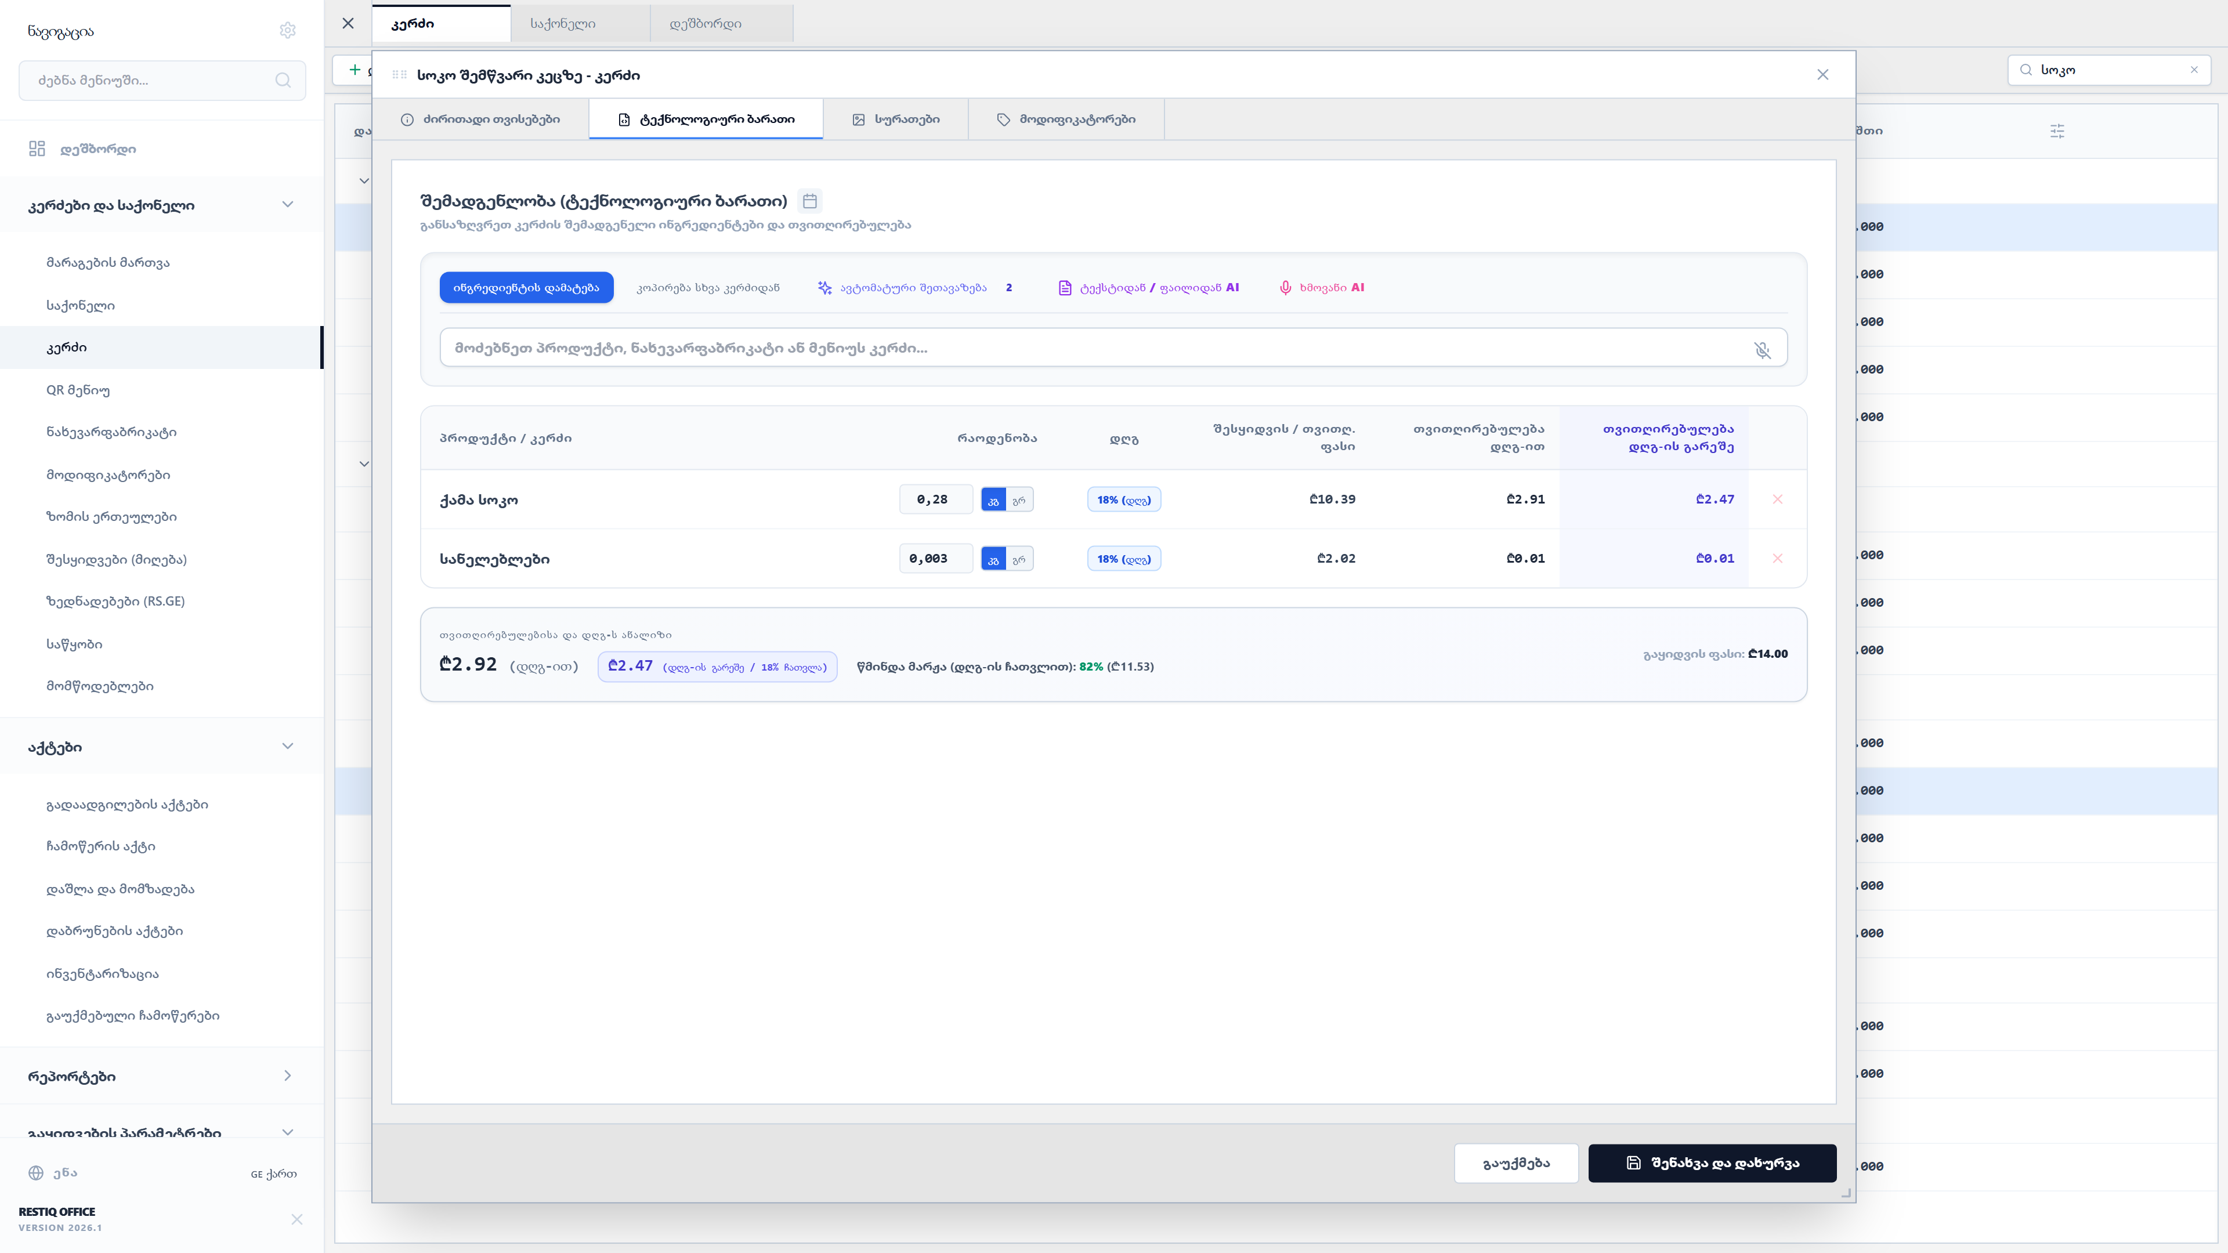Clear the სოკო search field
Image resolution: width=2228 pixels, height=1253 pixels.
coord(2193,70)
